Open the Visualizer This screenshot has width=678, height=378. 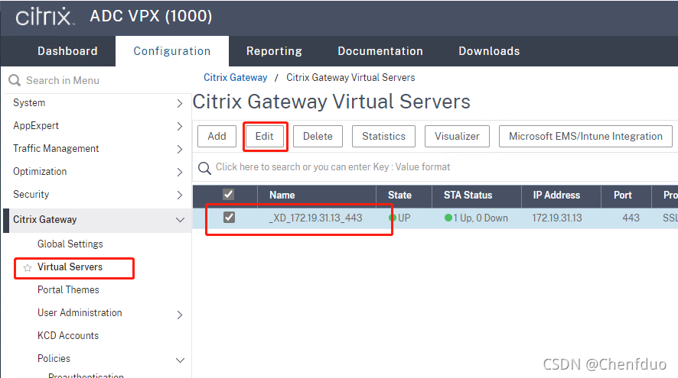pos(457,137)
